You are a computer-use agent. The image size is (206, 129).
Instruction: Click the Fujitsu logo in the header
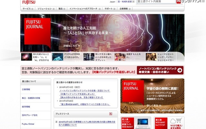click(29, 2)
